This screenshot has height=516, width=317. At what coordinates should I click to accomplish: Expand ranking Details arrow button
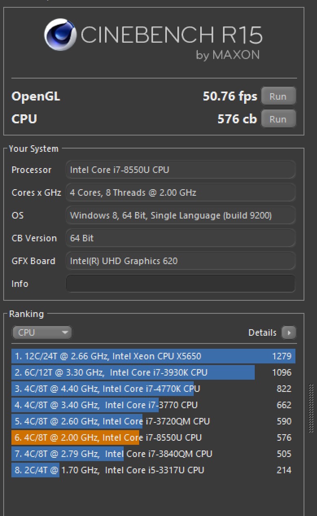pos(289,332)
